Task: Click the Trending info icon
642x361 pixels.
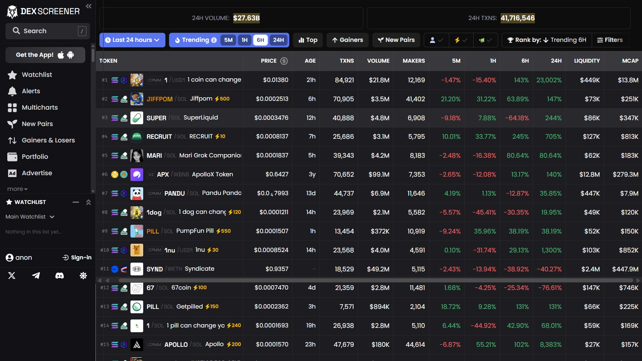Action: coord(214,40)
